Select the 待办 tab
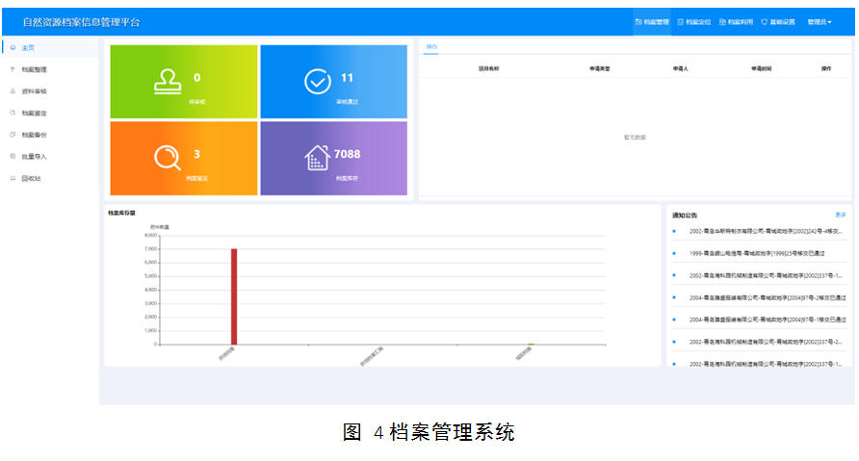 [x=431, y=46]
